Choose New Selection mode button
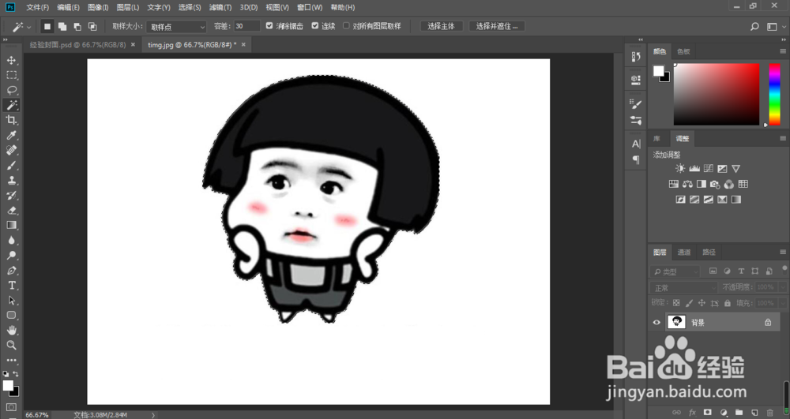Viewport: 790px width, 419px height. tap(47, 27)
